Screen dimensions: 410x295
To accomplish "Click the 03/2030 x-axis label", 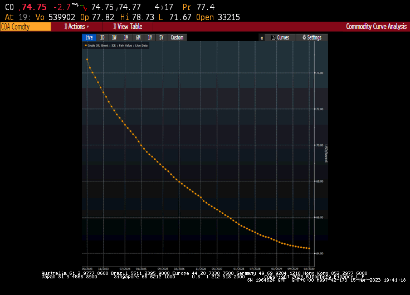I will click(309, 269).
